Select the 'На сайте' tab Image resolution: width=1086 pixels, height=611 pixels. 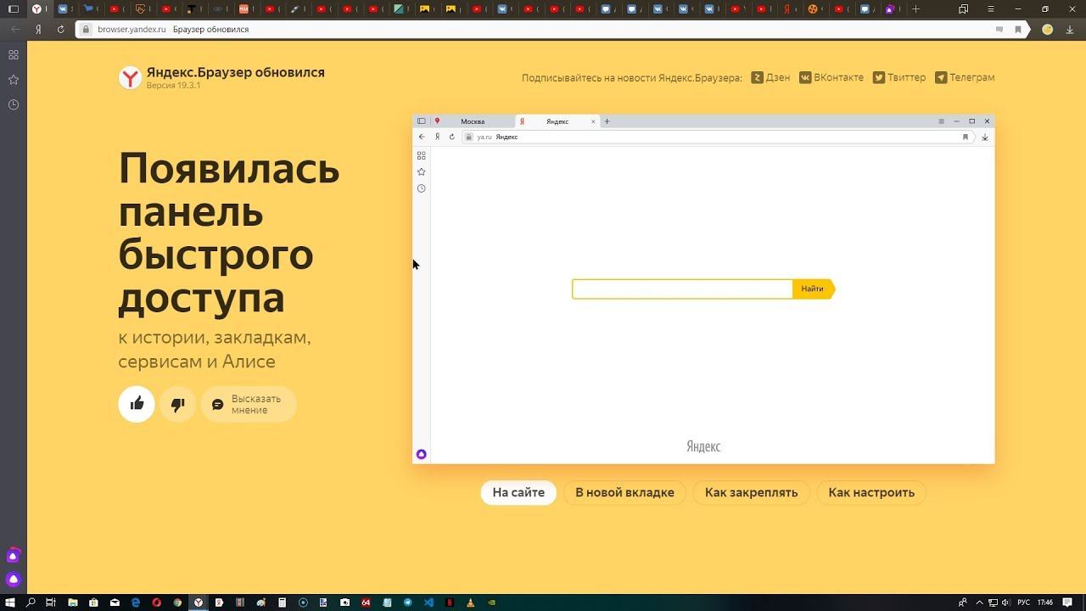pos(518,492)
